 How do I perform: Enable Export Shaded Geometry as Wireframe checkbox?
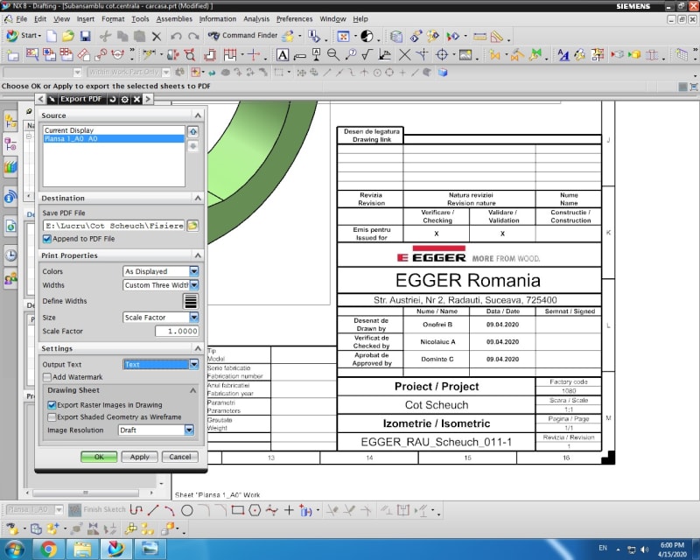pos(52,417)
